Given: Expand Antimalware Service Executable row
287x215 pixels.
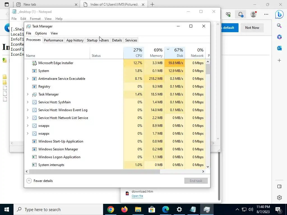Looking at the screenshot, I should point(28,79).
